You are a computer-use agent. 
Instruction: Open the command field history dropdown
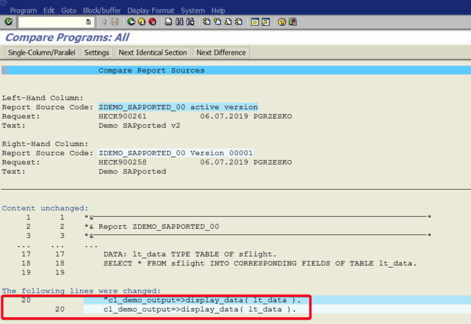tap(88, 22)
